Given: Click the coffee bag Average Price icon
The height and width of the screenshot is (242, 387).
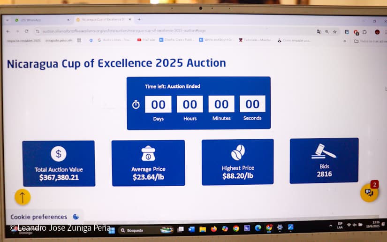Looking at the screenshot, I should [148, 154].
